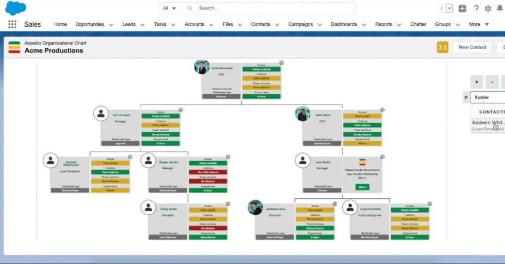Remove Gregor Jacobs card with X icon

point(228,156)
